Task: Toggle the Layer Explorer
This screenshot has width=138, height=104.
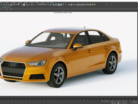Action: pyautogui.click(x=56, y=5)
